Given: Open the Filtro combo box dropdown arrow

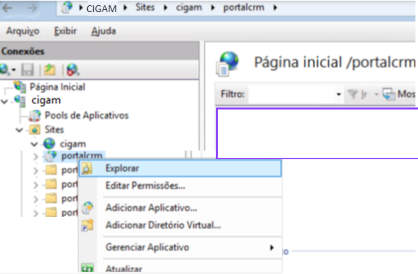Looking at the screenshot, I should (x=339, y=94).
